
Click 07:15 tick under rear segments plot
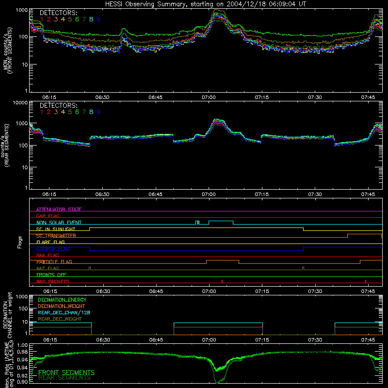coord(262,194)
